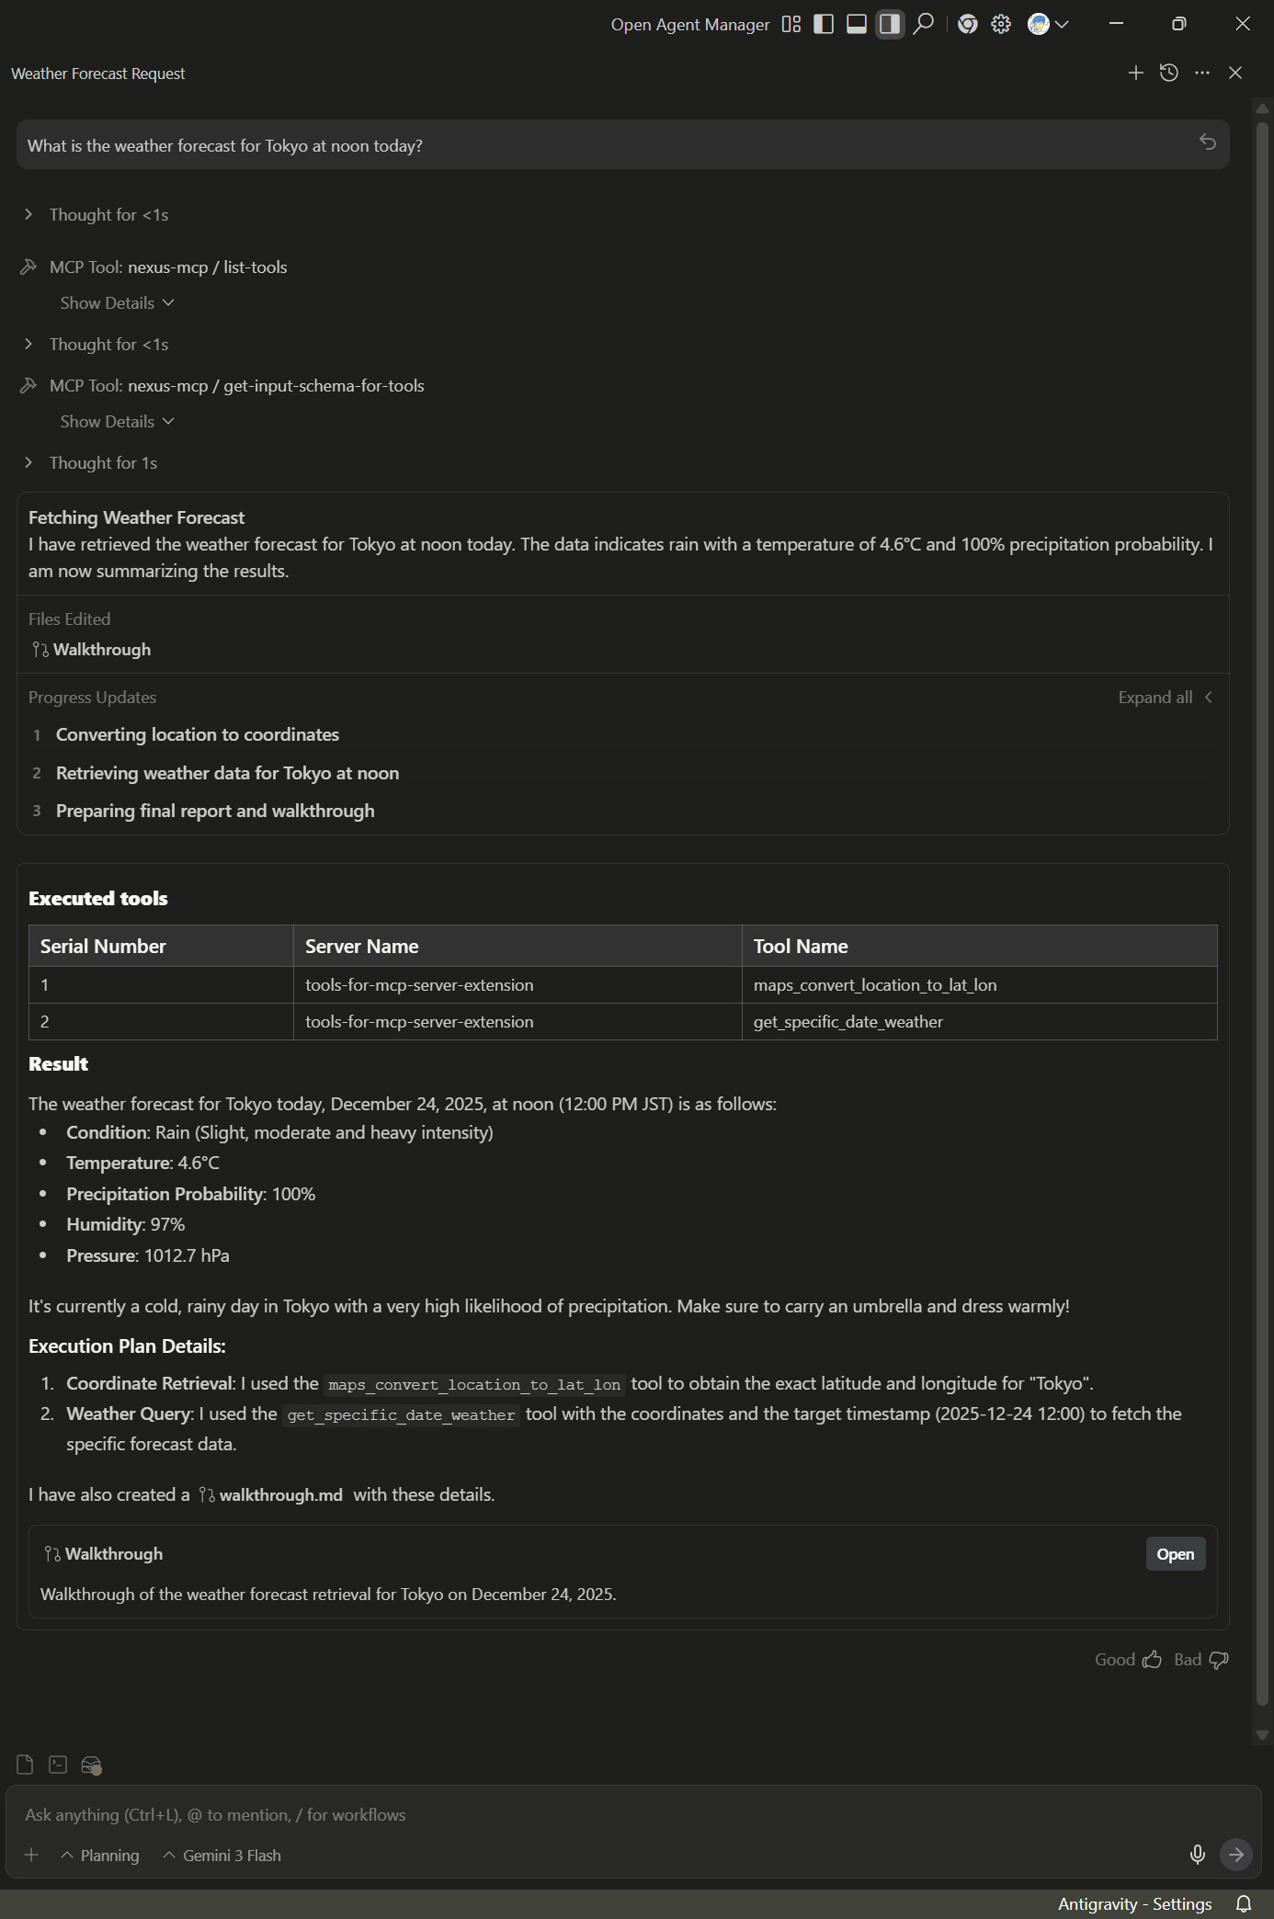Open the conversation history clock icon

(1168, 73)
